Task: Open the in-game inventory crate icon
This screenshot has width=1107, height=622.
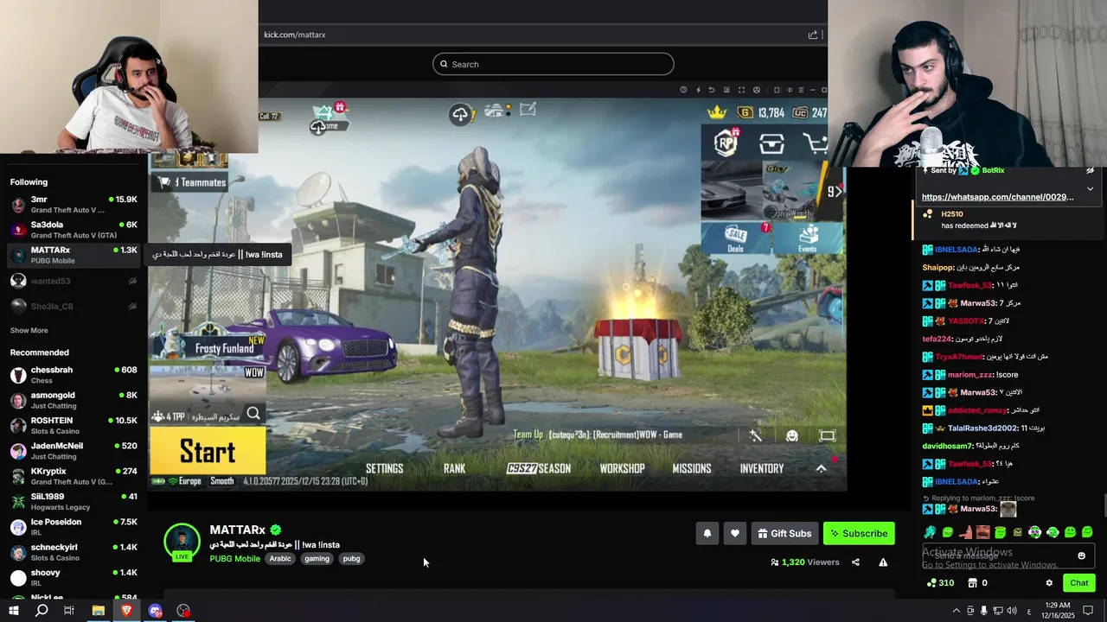Action: [771, 144]
